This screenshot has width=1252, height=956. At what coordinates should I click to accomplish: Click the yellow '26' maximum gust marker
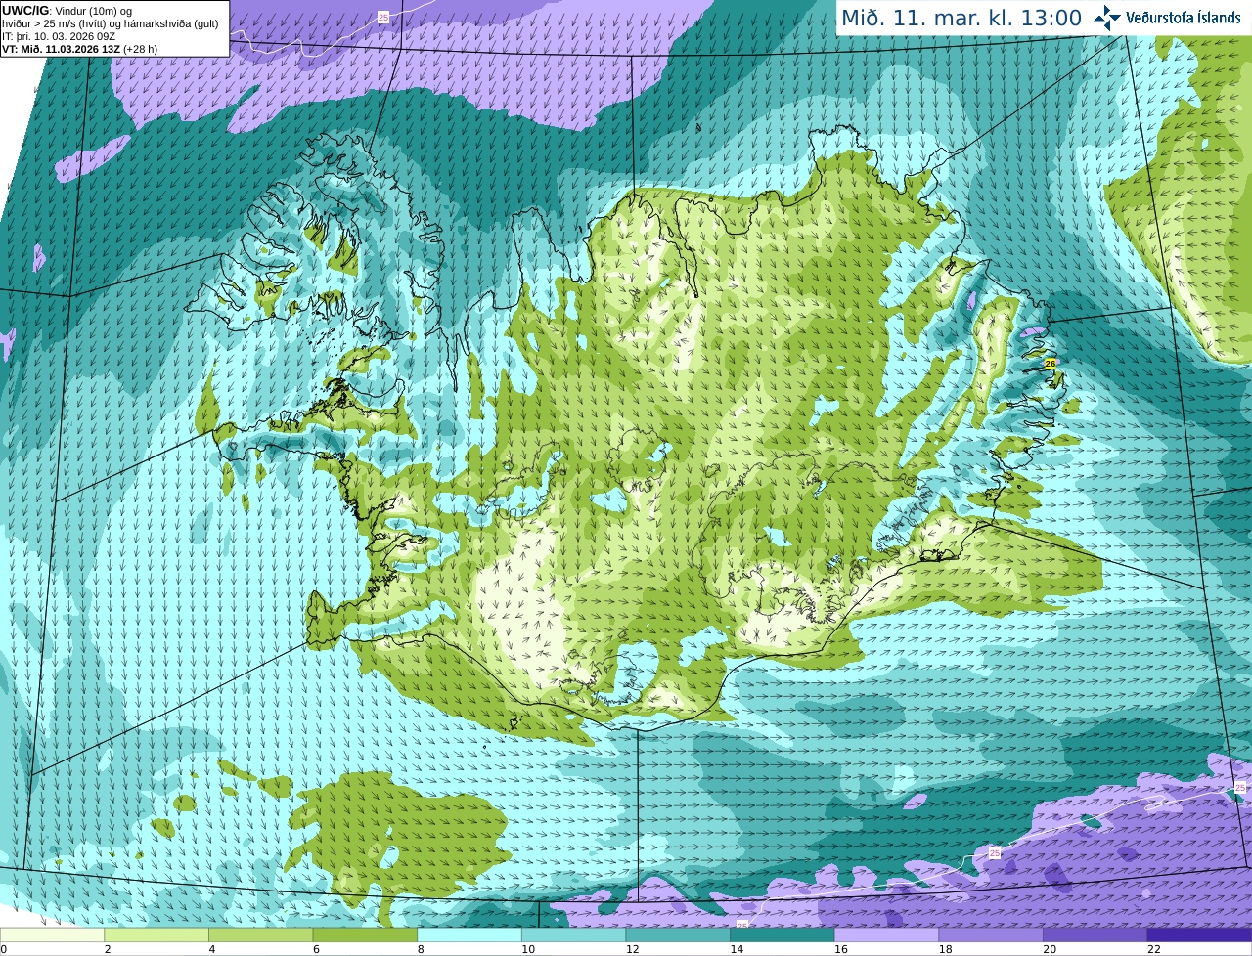1051,363
